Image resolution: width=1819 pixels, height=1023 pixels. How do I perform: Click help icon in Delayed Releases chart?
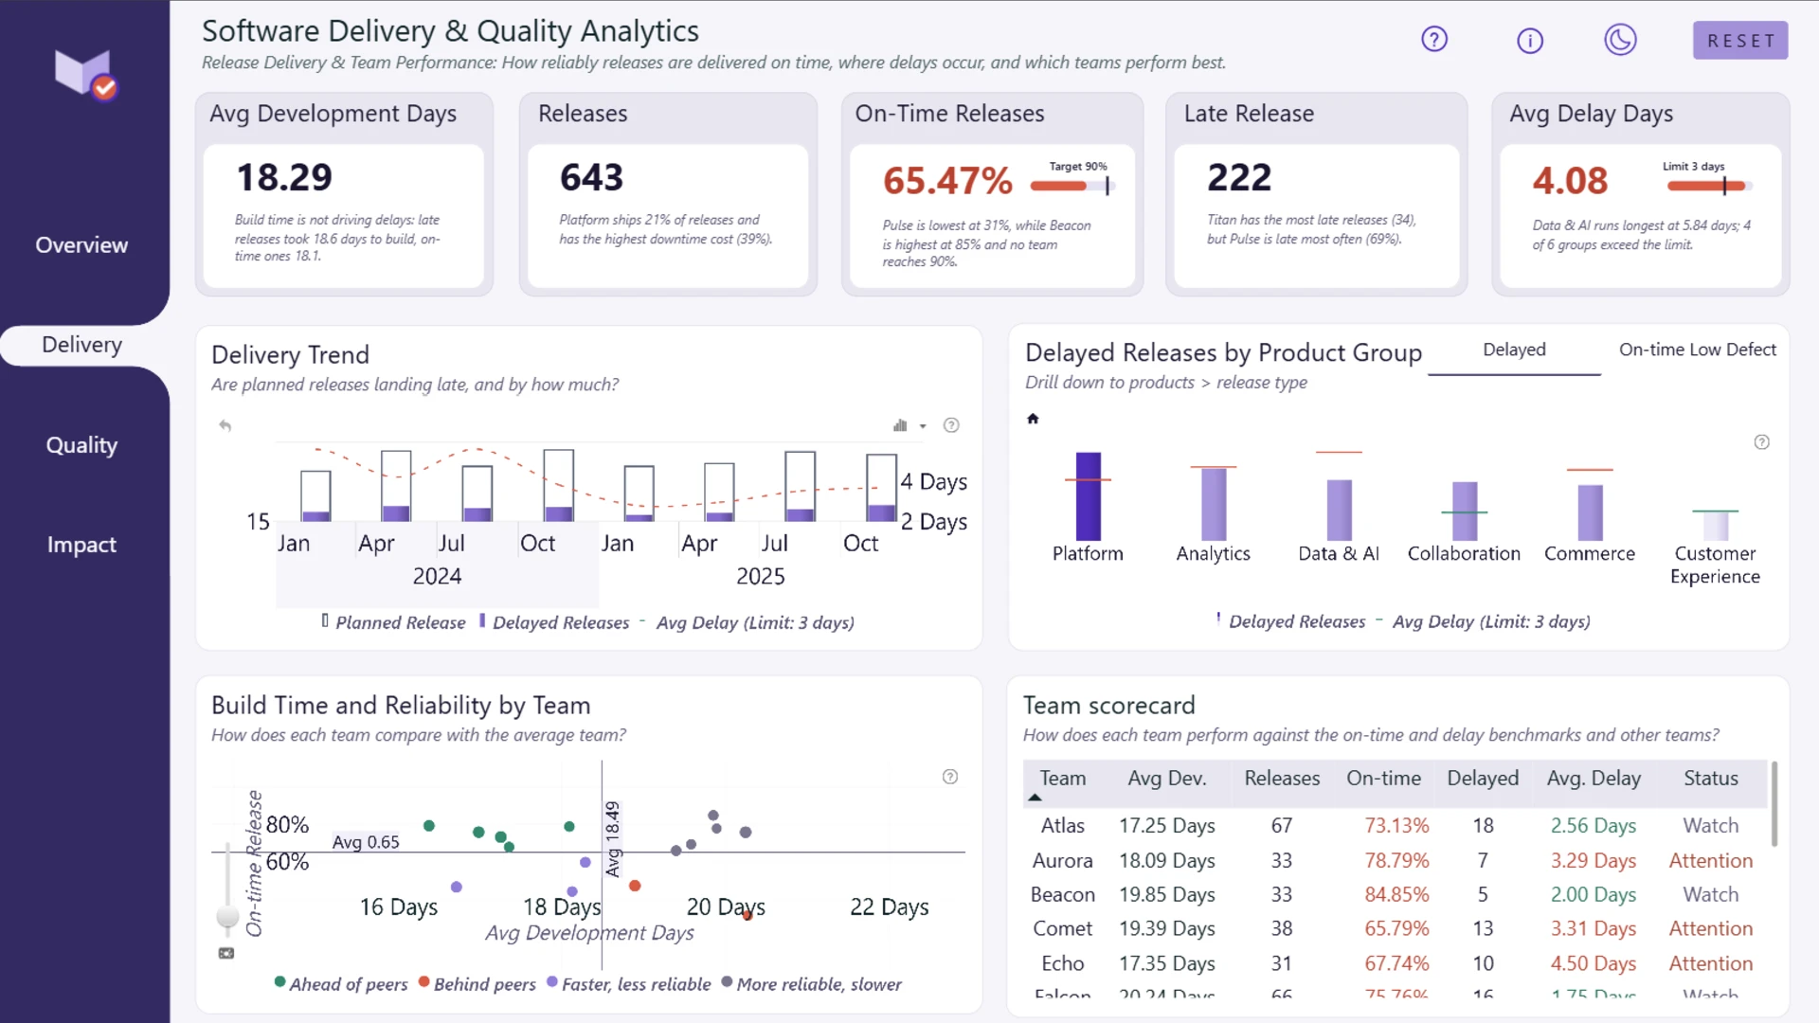click(x=1761, y=442)
